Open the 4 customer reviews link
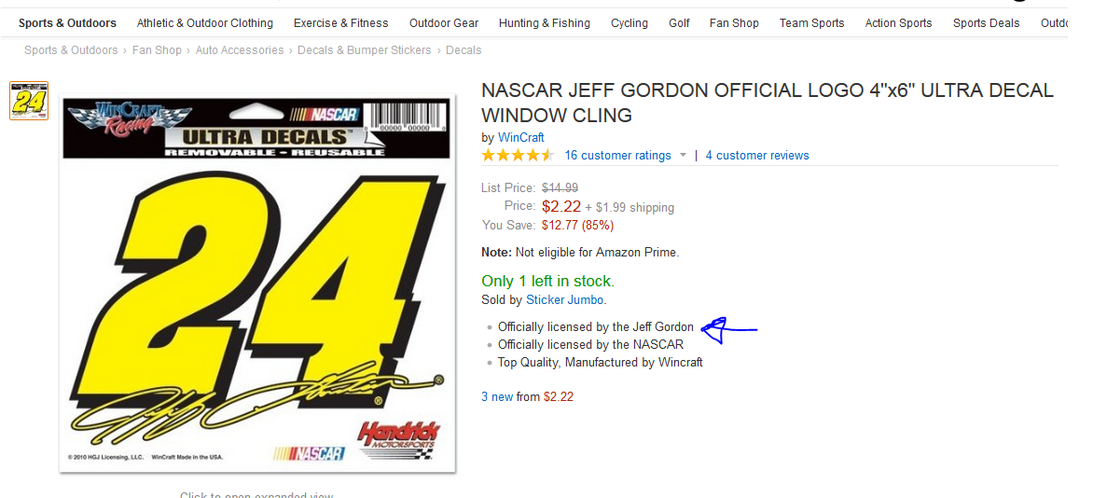The height and width of the screenshot is (498, 1093). (757, 156)
